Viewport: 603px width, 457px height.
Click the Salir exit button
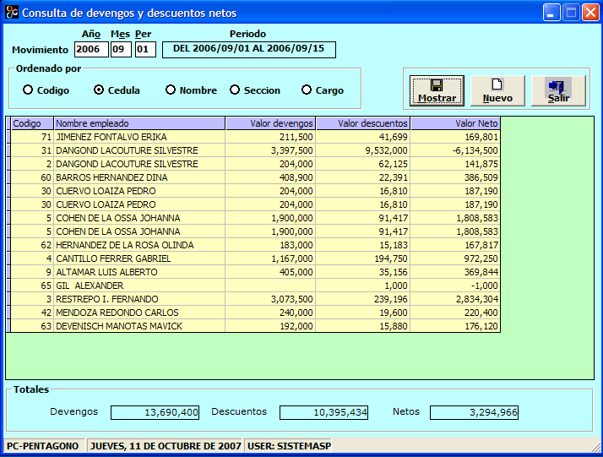558,90
